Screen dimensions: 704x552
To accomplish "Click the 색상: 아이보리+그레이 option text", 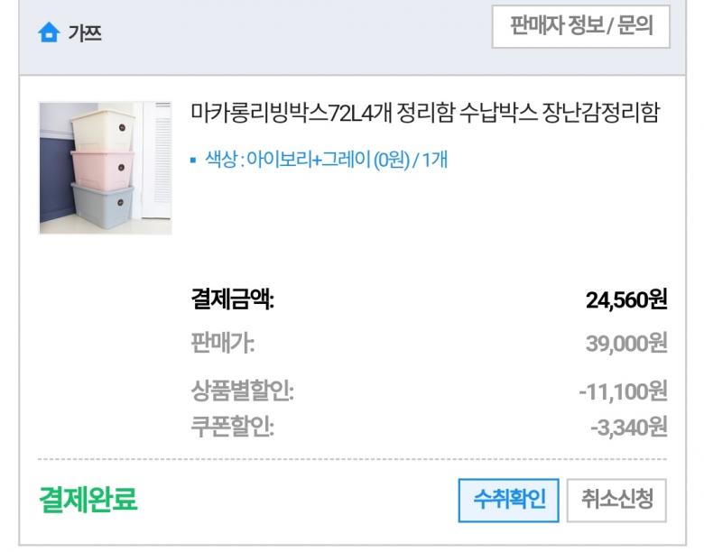I will point(326,161).
